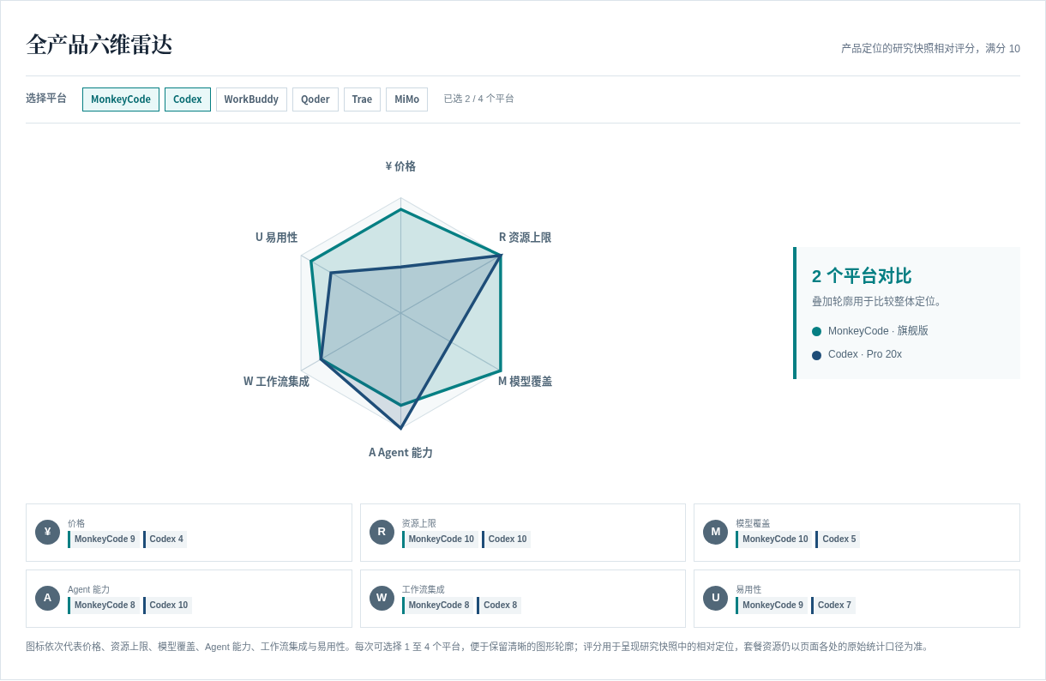The height and width of the screenshot is (681, 1046).
Task: Click the R resource limit circle icon
Action: tap(382, 532)
